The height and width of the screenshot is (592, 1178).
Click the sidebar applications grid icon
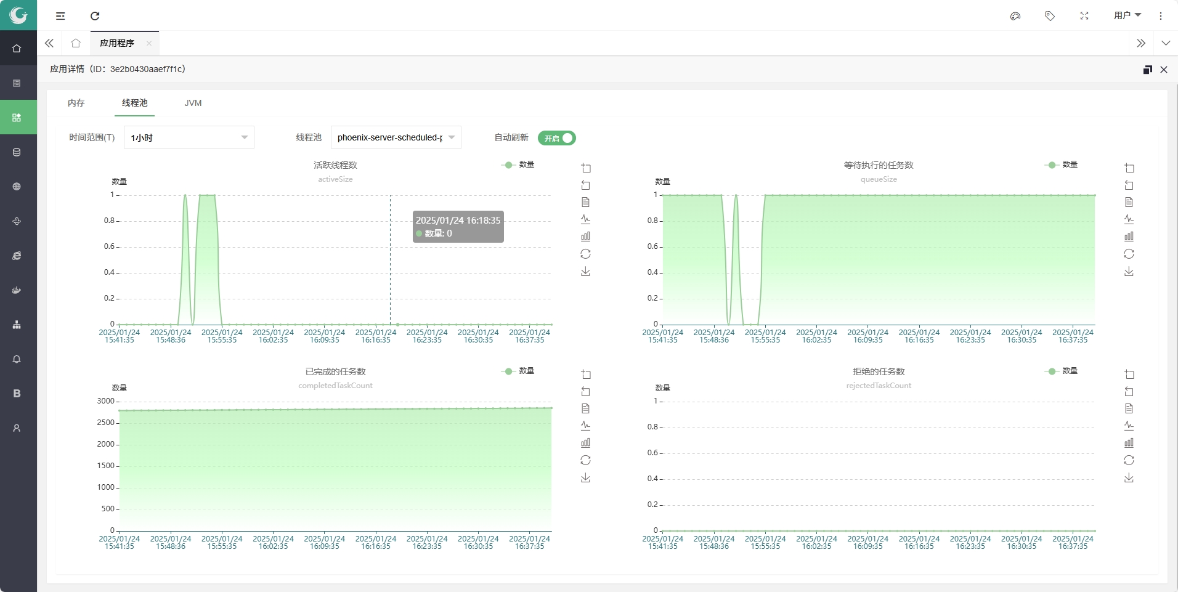coord(17,117)
